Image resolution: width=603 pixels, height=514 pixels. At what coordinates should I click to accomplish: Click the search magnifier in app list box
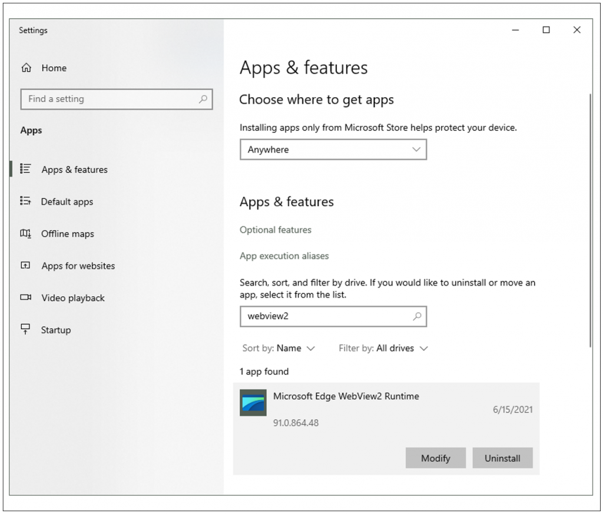[417, 316]
